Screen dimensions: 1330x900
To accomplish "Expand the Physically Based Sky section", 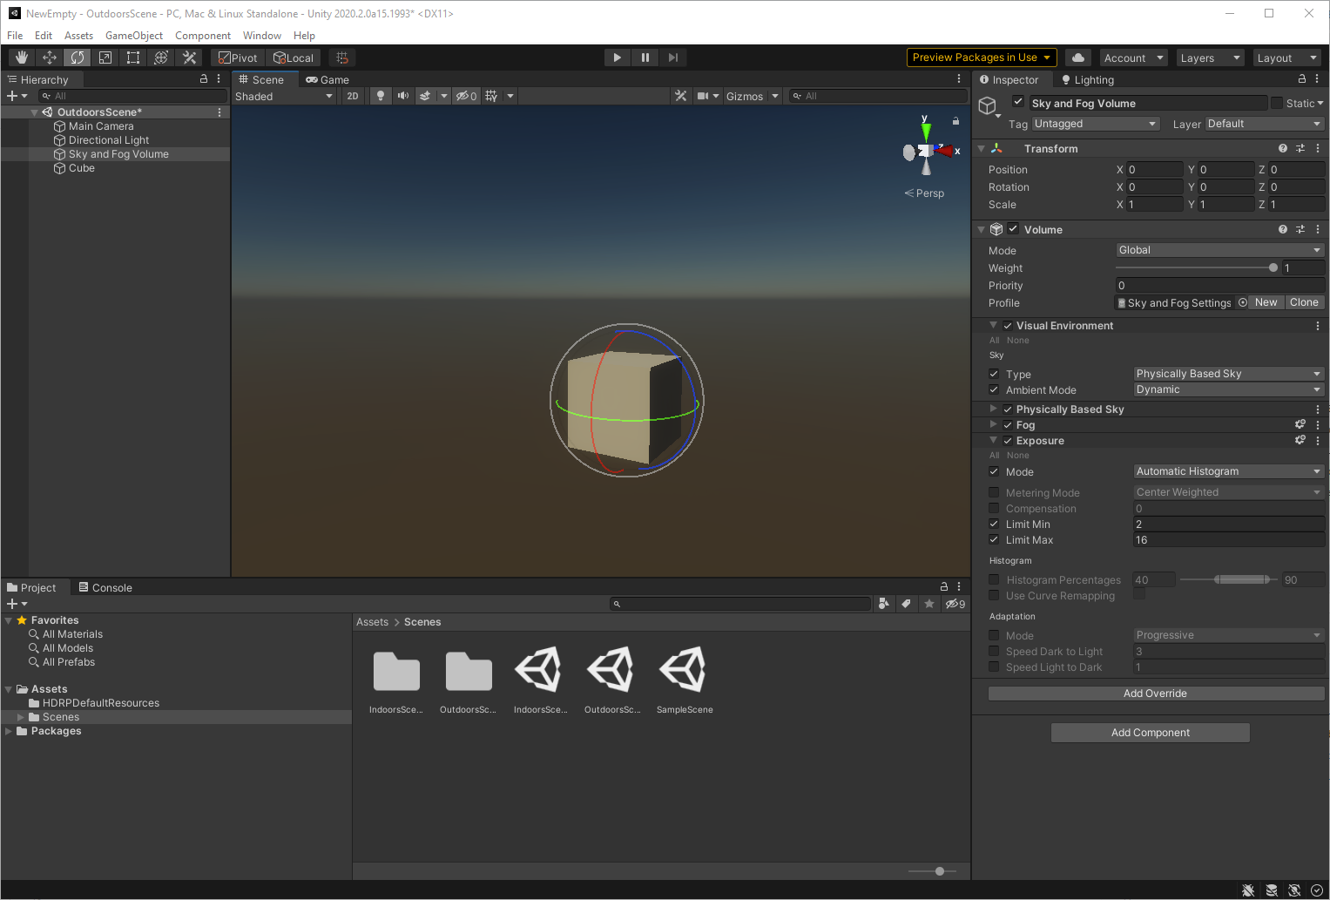I will point(993,409).
